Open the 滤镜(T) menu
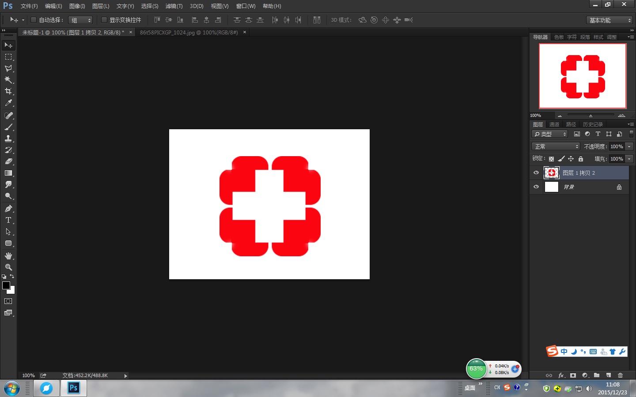The image size is (636, 397). [174, 6]
